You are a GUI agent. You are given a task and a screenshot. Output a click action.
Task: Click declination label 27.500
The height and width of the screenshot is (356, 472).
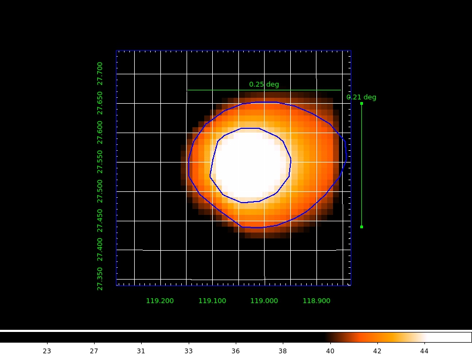tap(99, 191)
